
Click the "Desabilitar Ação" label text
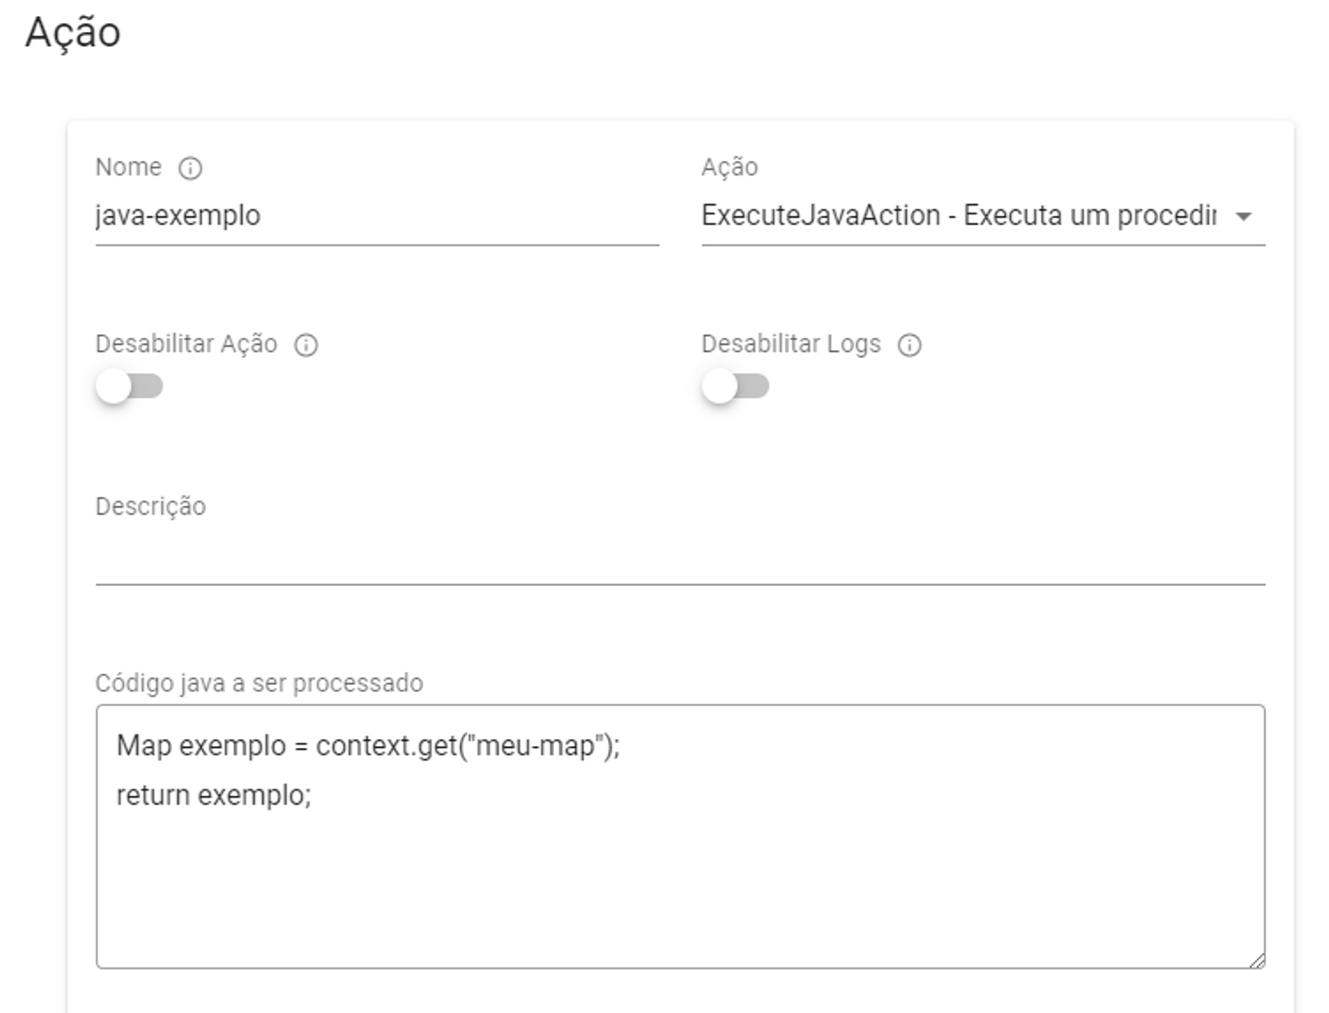click(186, 344)
